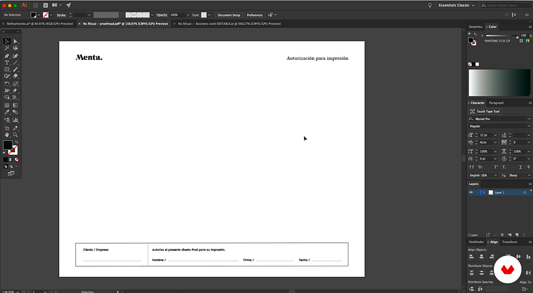The height and width of the screenshot is (293, 533).
Task: Pick the Rotate tool
Action: [x=6, y=84]
